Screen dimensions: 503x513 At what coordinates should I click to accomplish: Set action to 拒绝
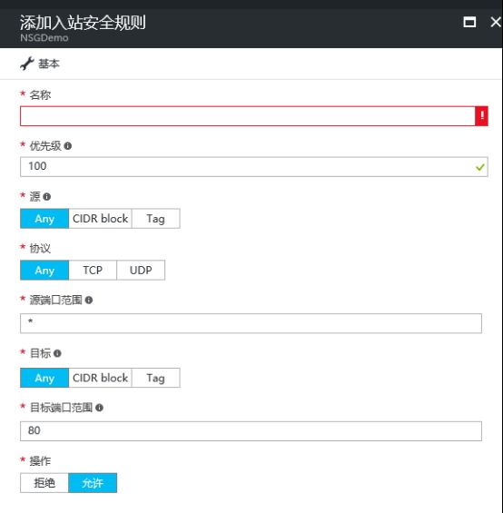coord(44,483)
